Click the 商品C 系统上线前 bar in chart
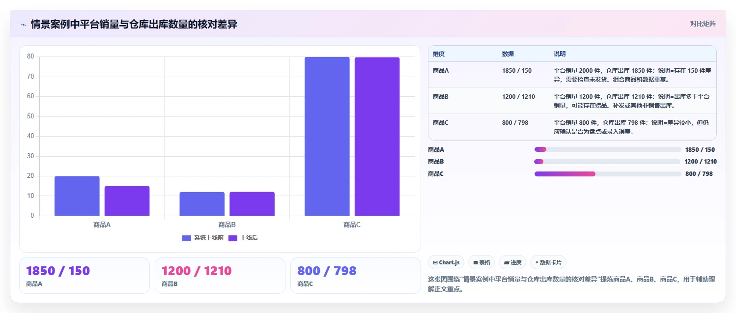 (x=327, y=136)
